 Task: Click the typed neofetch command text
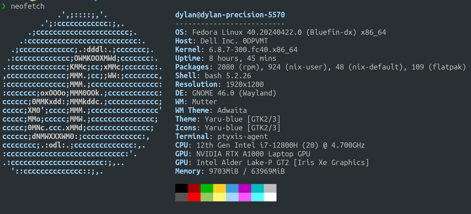(x=28, y=6)
